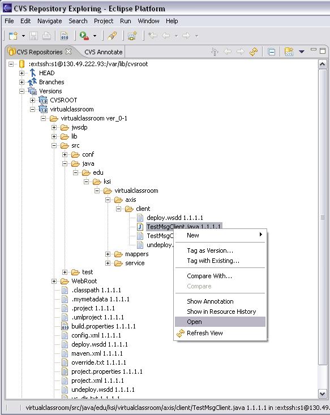Open the view menu triangle
This screenshot has height=415, width=330.
[x=301, y=51]
